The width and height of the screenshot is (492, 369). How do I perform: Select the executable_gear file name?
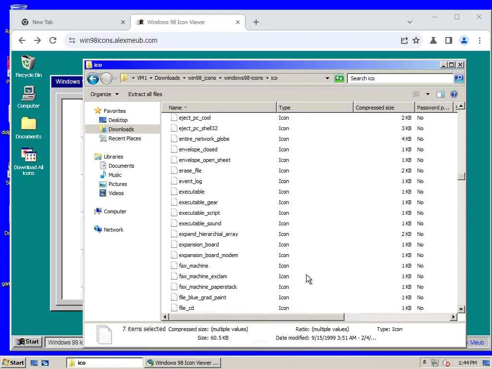[x=198, y=202]
